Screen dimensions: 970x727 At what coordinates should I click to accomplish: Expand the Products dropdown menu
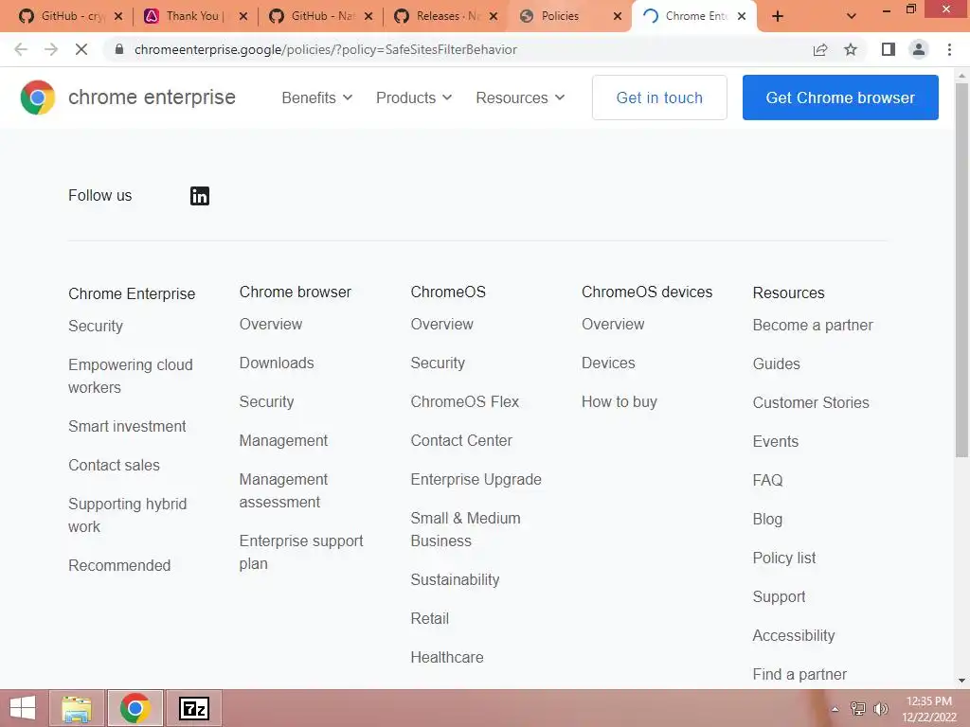tap(414, 98)
